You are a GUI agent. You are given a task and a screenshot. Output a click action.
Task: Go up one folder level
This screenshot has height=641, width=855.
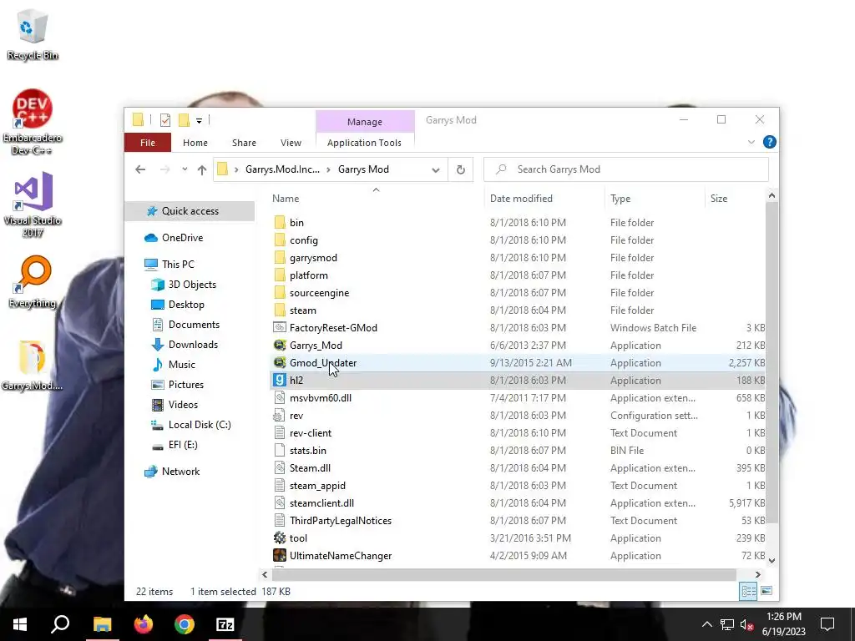point(202,169)
